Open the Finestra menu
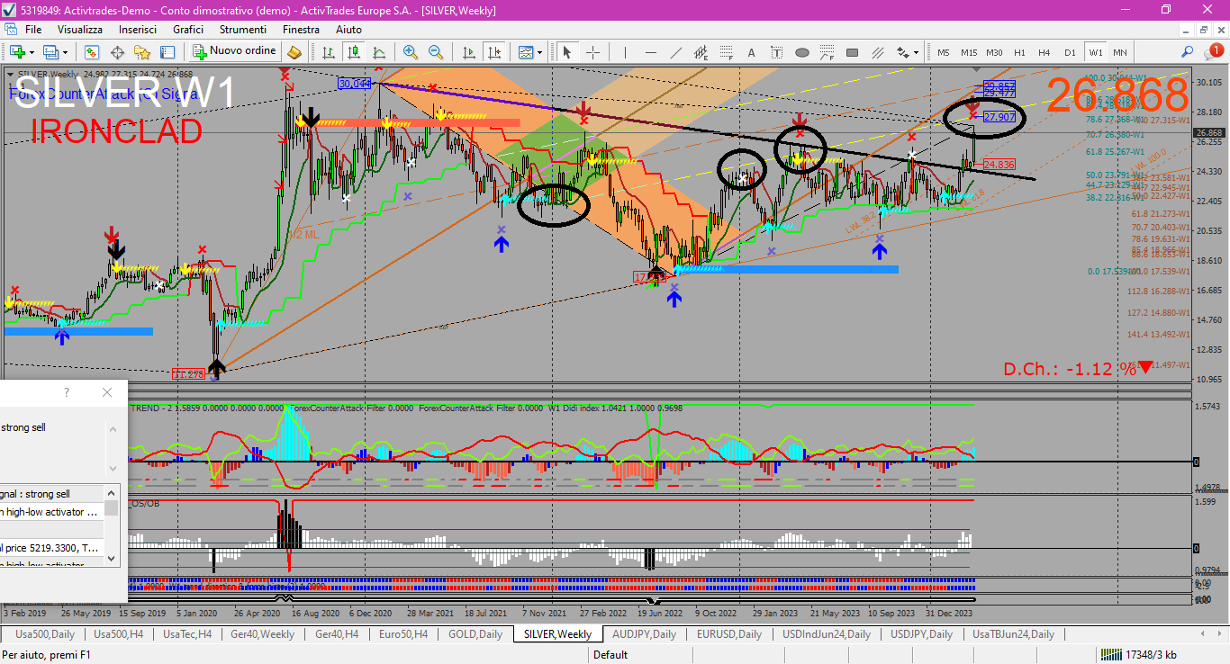This screenshot has width=1230, height=664. pos(301,30)
